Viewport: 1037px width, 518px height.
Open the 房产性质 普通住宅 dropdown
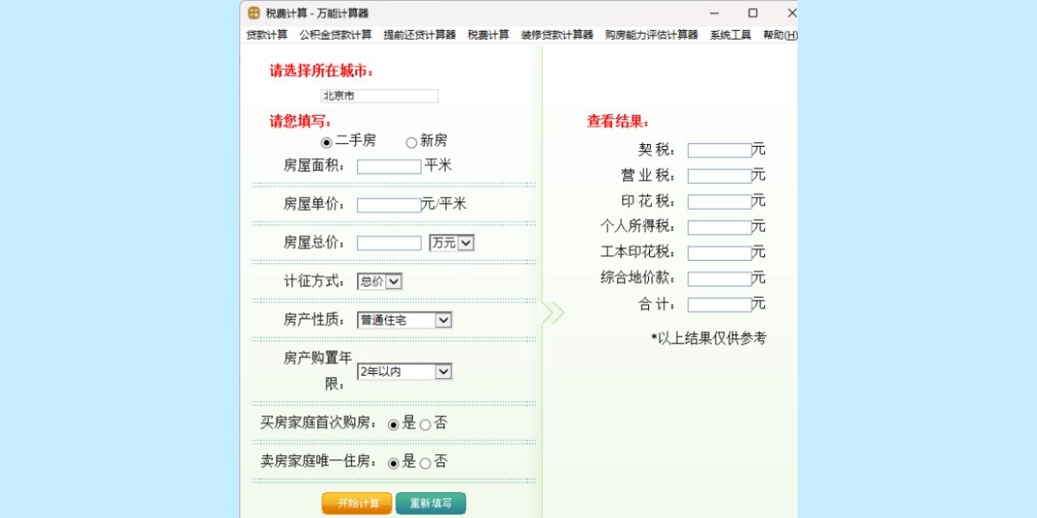(404, 320)
